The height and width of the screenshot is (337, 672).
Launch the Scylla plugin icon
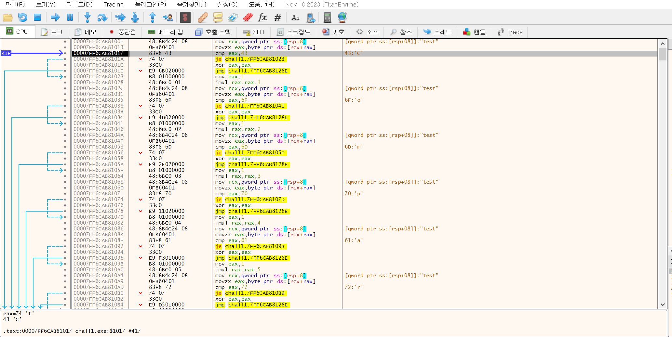coord(185,18)
